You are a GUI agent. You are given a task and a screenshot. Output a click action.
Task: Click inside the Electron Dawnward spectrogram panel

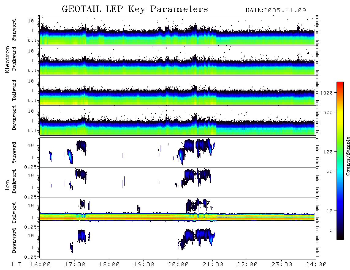click(178, 120)
